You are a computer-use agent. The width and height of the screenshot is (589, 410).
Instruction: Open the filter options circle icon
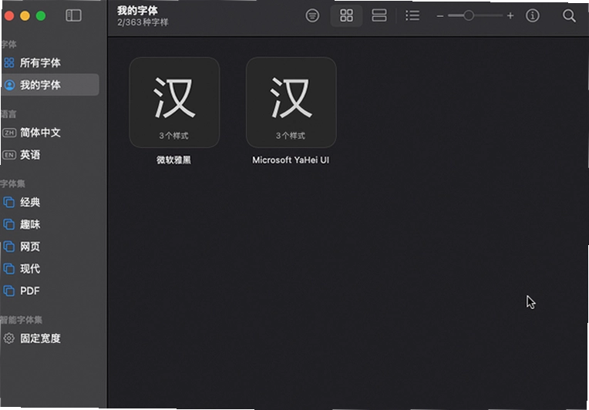(x=312, y=15)
